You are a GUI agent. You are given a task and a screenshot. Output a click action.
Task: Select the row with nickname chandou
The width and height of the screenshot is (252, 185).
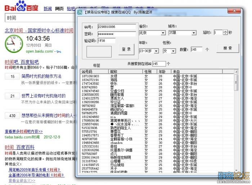(x=157, y=143)
